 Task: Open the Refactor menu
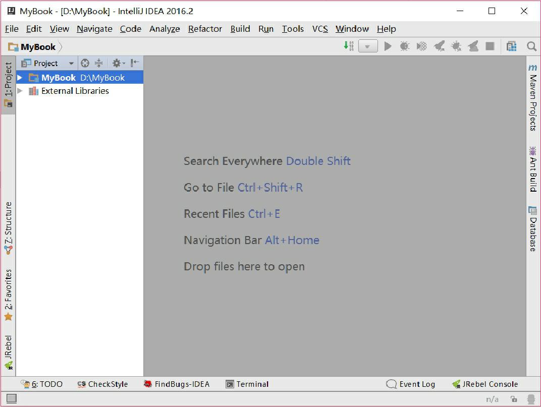click(x=205, y=29)
